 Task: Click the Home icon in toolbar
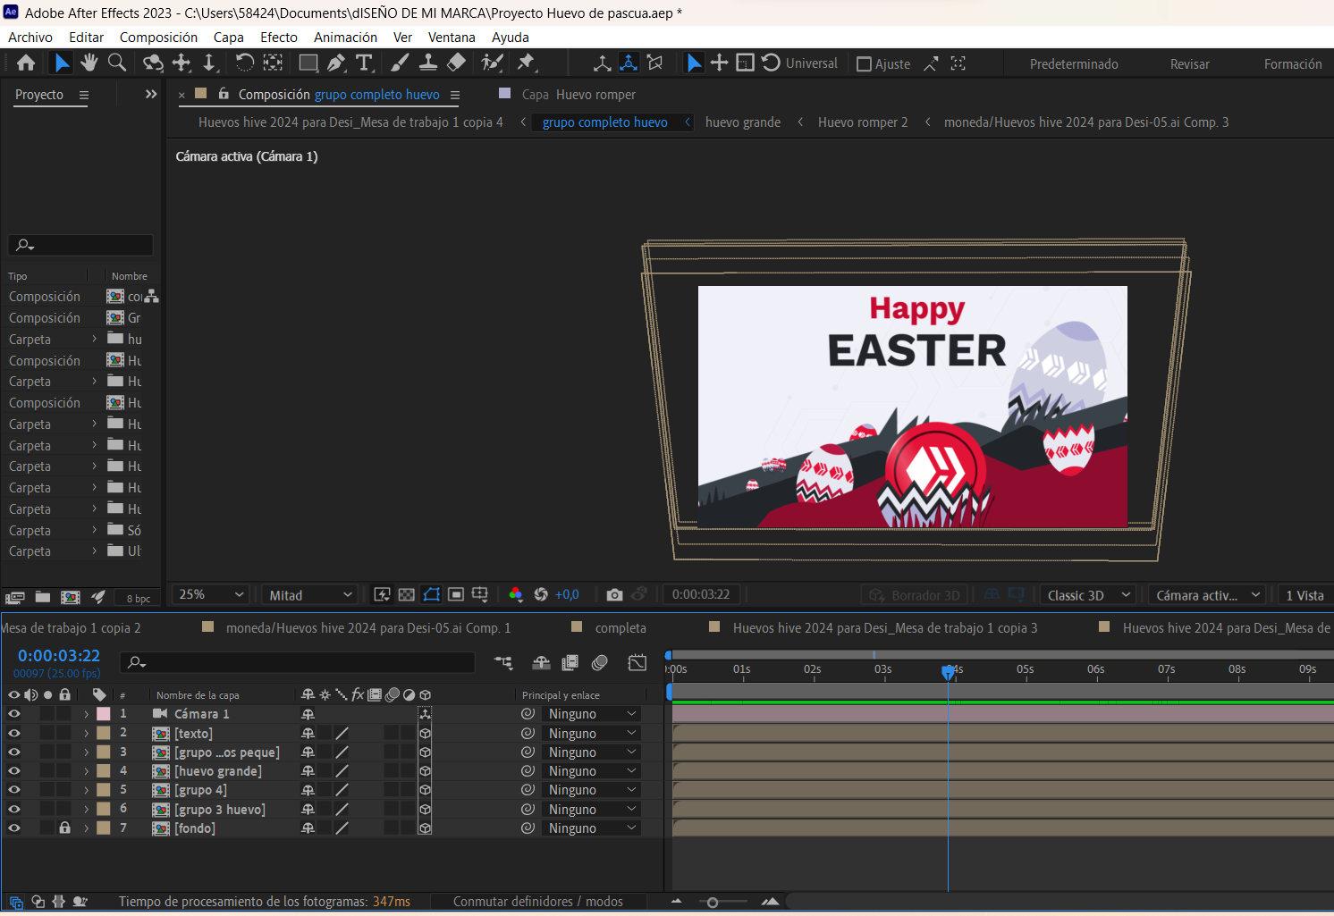[26, 63]
